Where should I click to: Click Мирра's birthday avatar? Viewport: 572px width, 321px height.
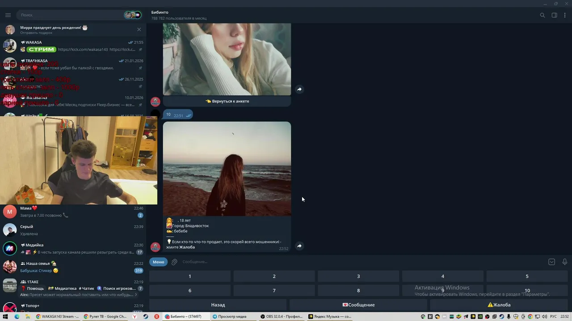click(x=10, y=30)
